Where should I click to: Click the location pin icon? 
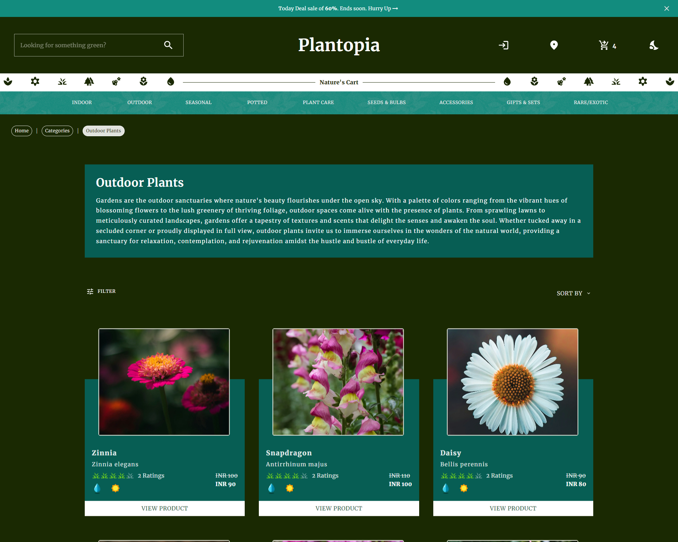click(554, 45)
